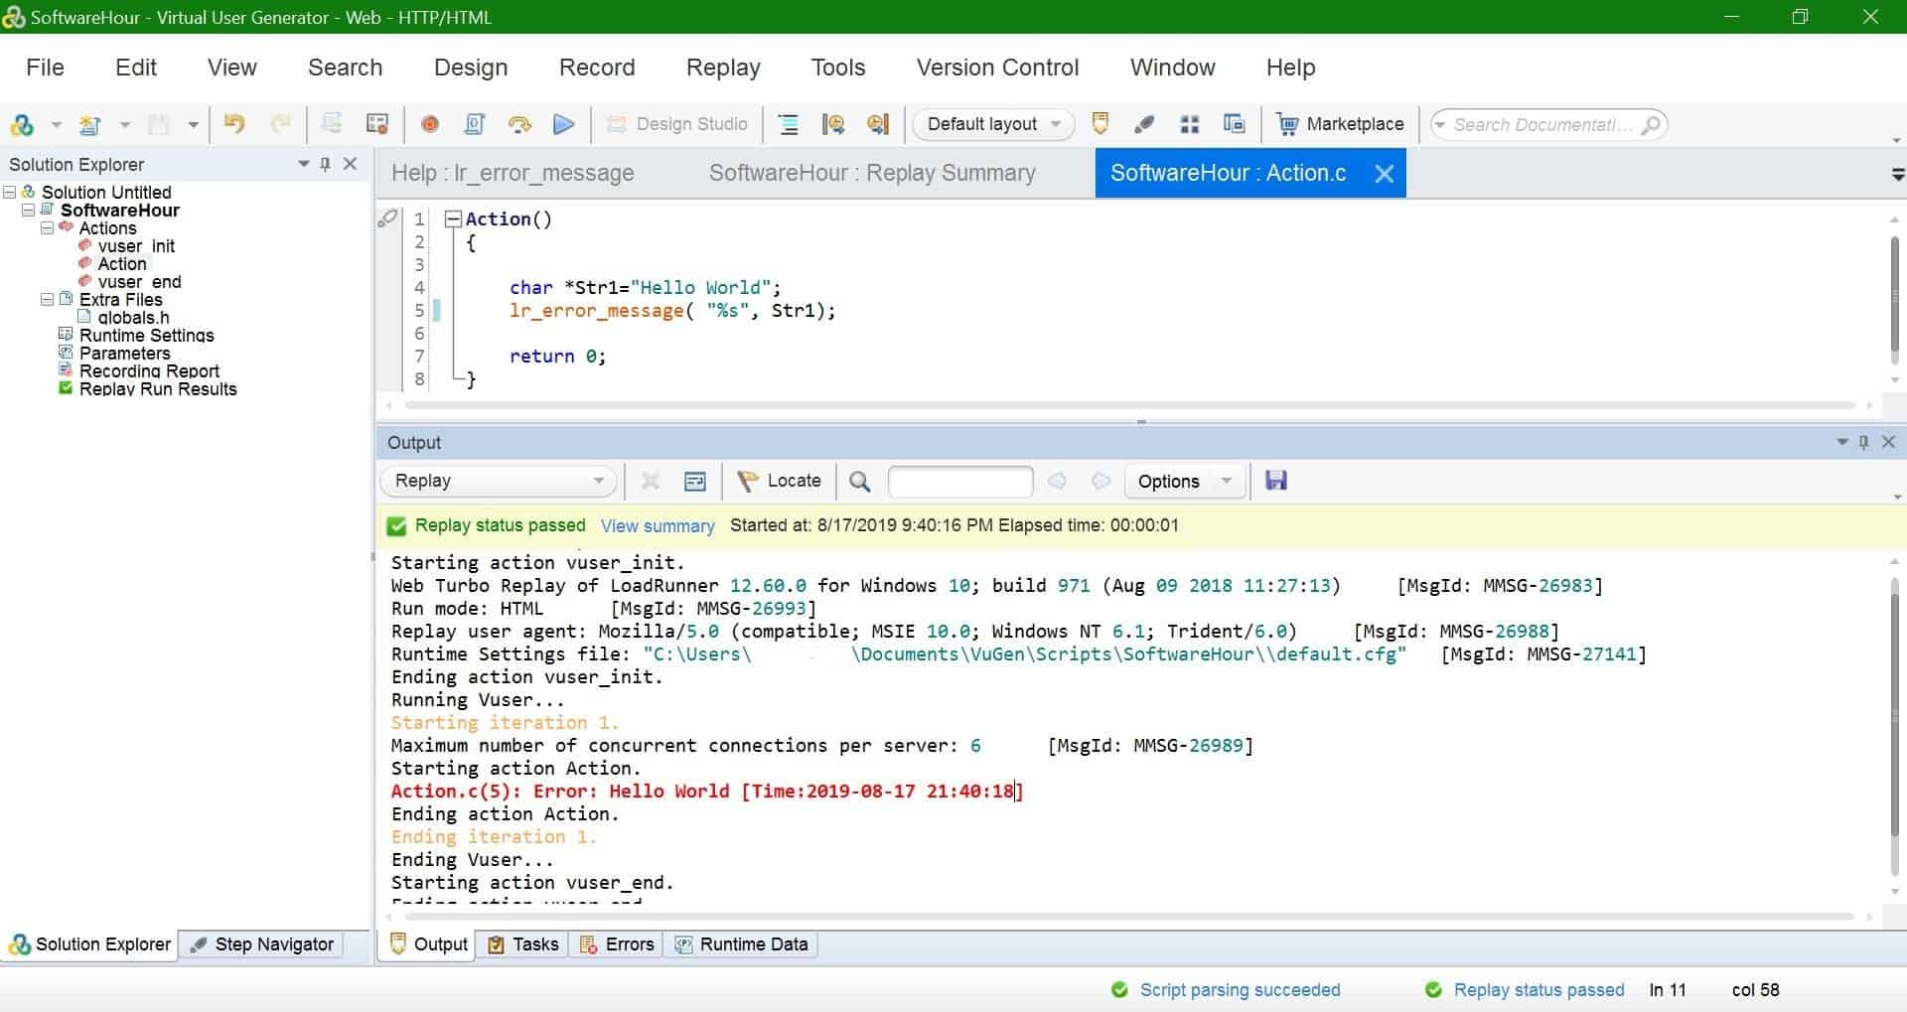Viewport: 1907px width, 1012px height.
Task: Open Replay Run Results in Solution Explorer
Action: (158, 389)
